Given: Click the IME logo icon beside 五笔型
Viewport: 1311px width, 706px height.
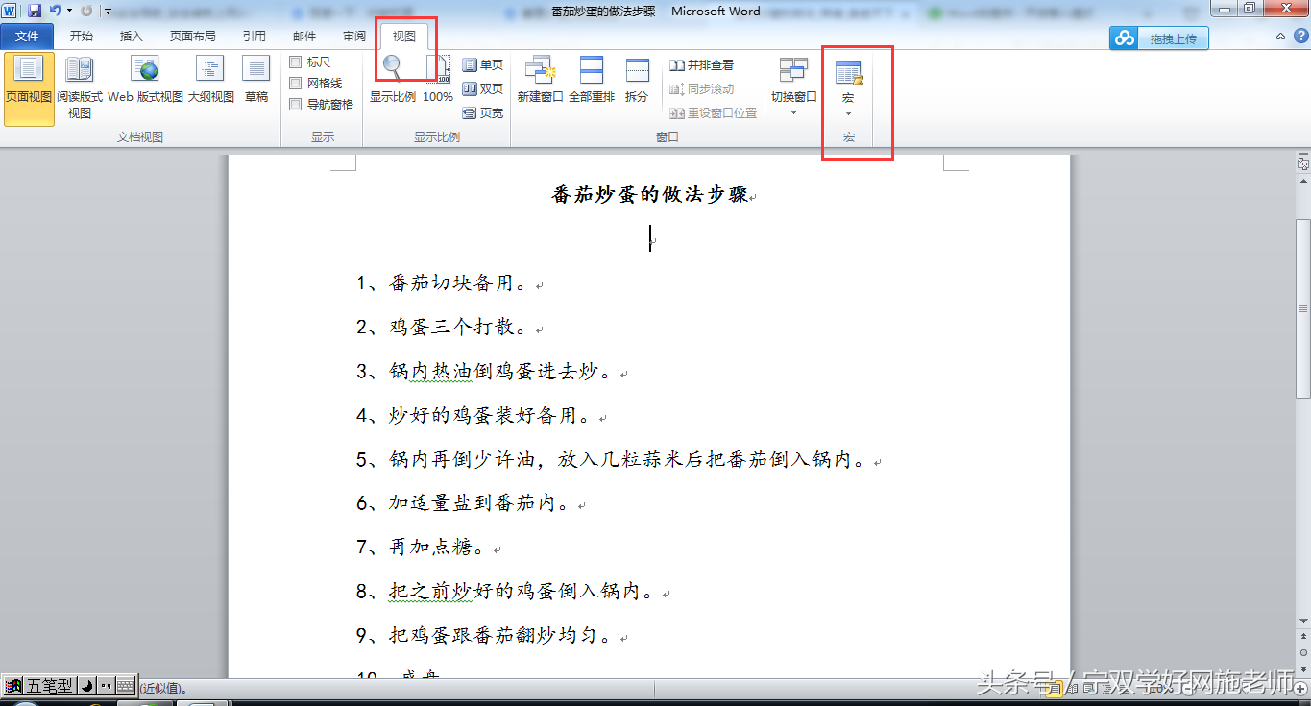Looking at the screenshot, I should 13,687.
